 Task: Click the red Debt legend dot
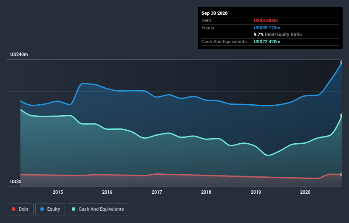click(x=14, y=209)
